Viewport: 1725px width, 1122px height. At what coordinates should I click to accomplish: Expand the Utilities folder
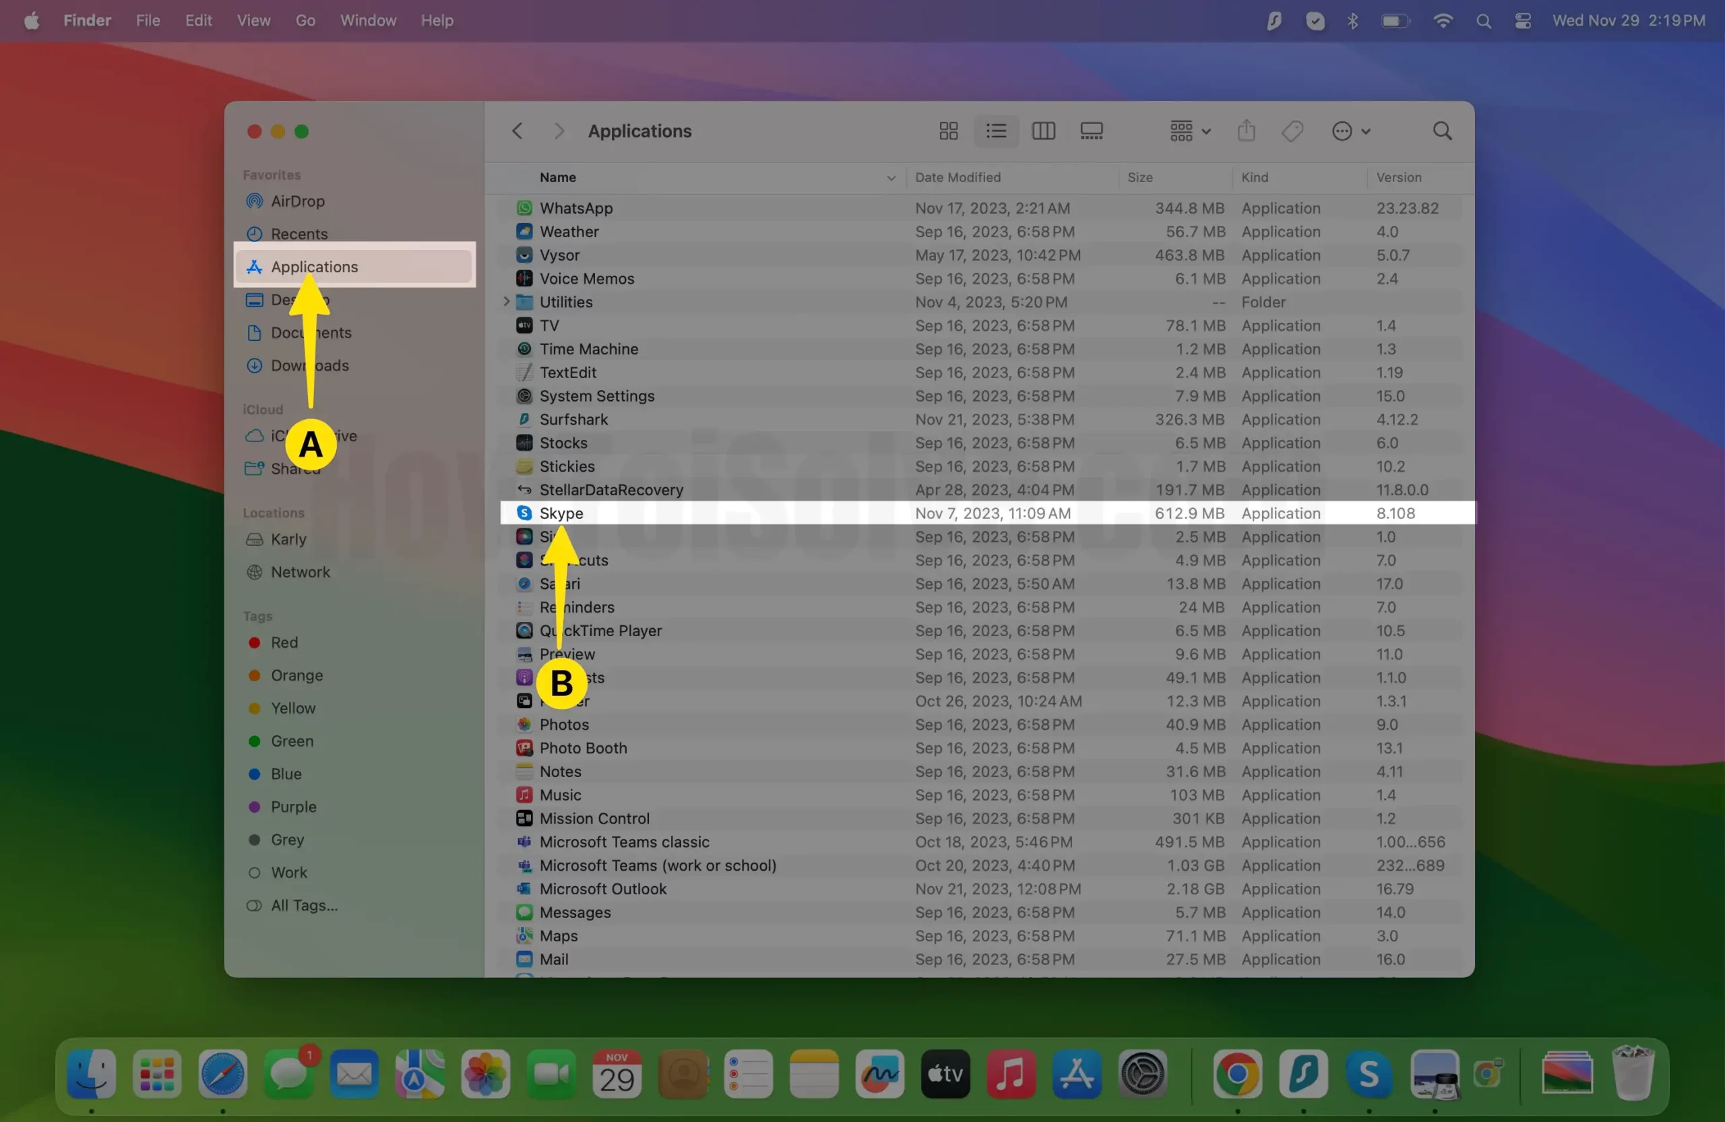(507, 301)
